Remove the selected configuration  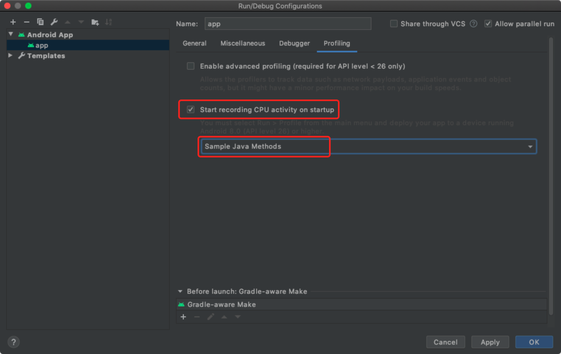[x=26, y=22]
